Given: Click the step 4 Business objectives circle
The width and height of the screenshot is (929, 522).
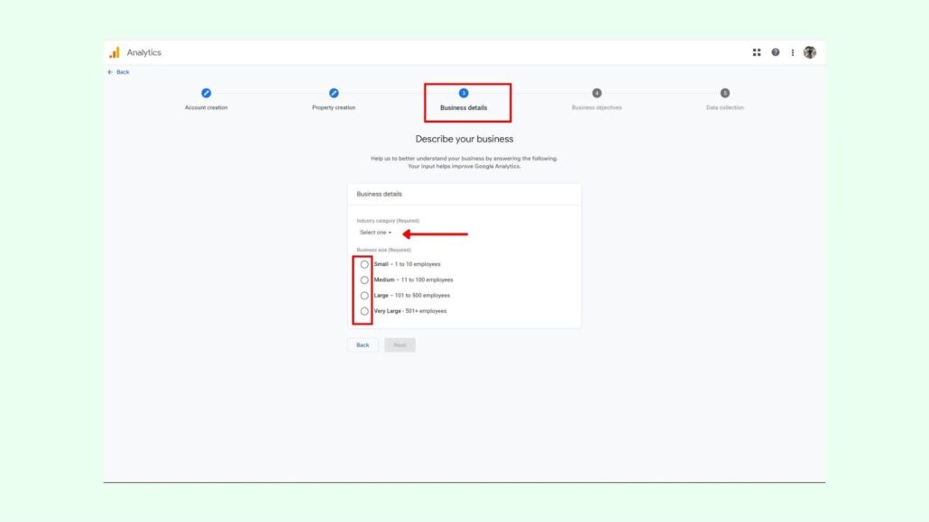Looking at the screenshot, I should click(x=596, y=93).
